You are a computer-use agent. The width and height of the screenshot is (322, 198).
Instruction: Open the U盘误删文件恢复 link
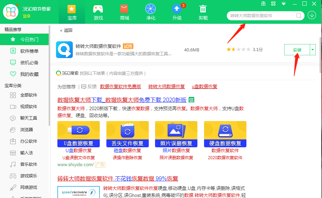78,158
